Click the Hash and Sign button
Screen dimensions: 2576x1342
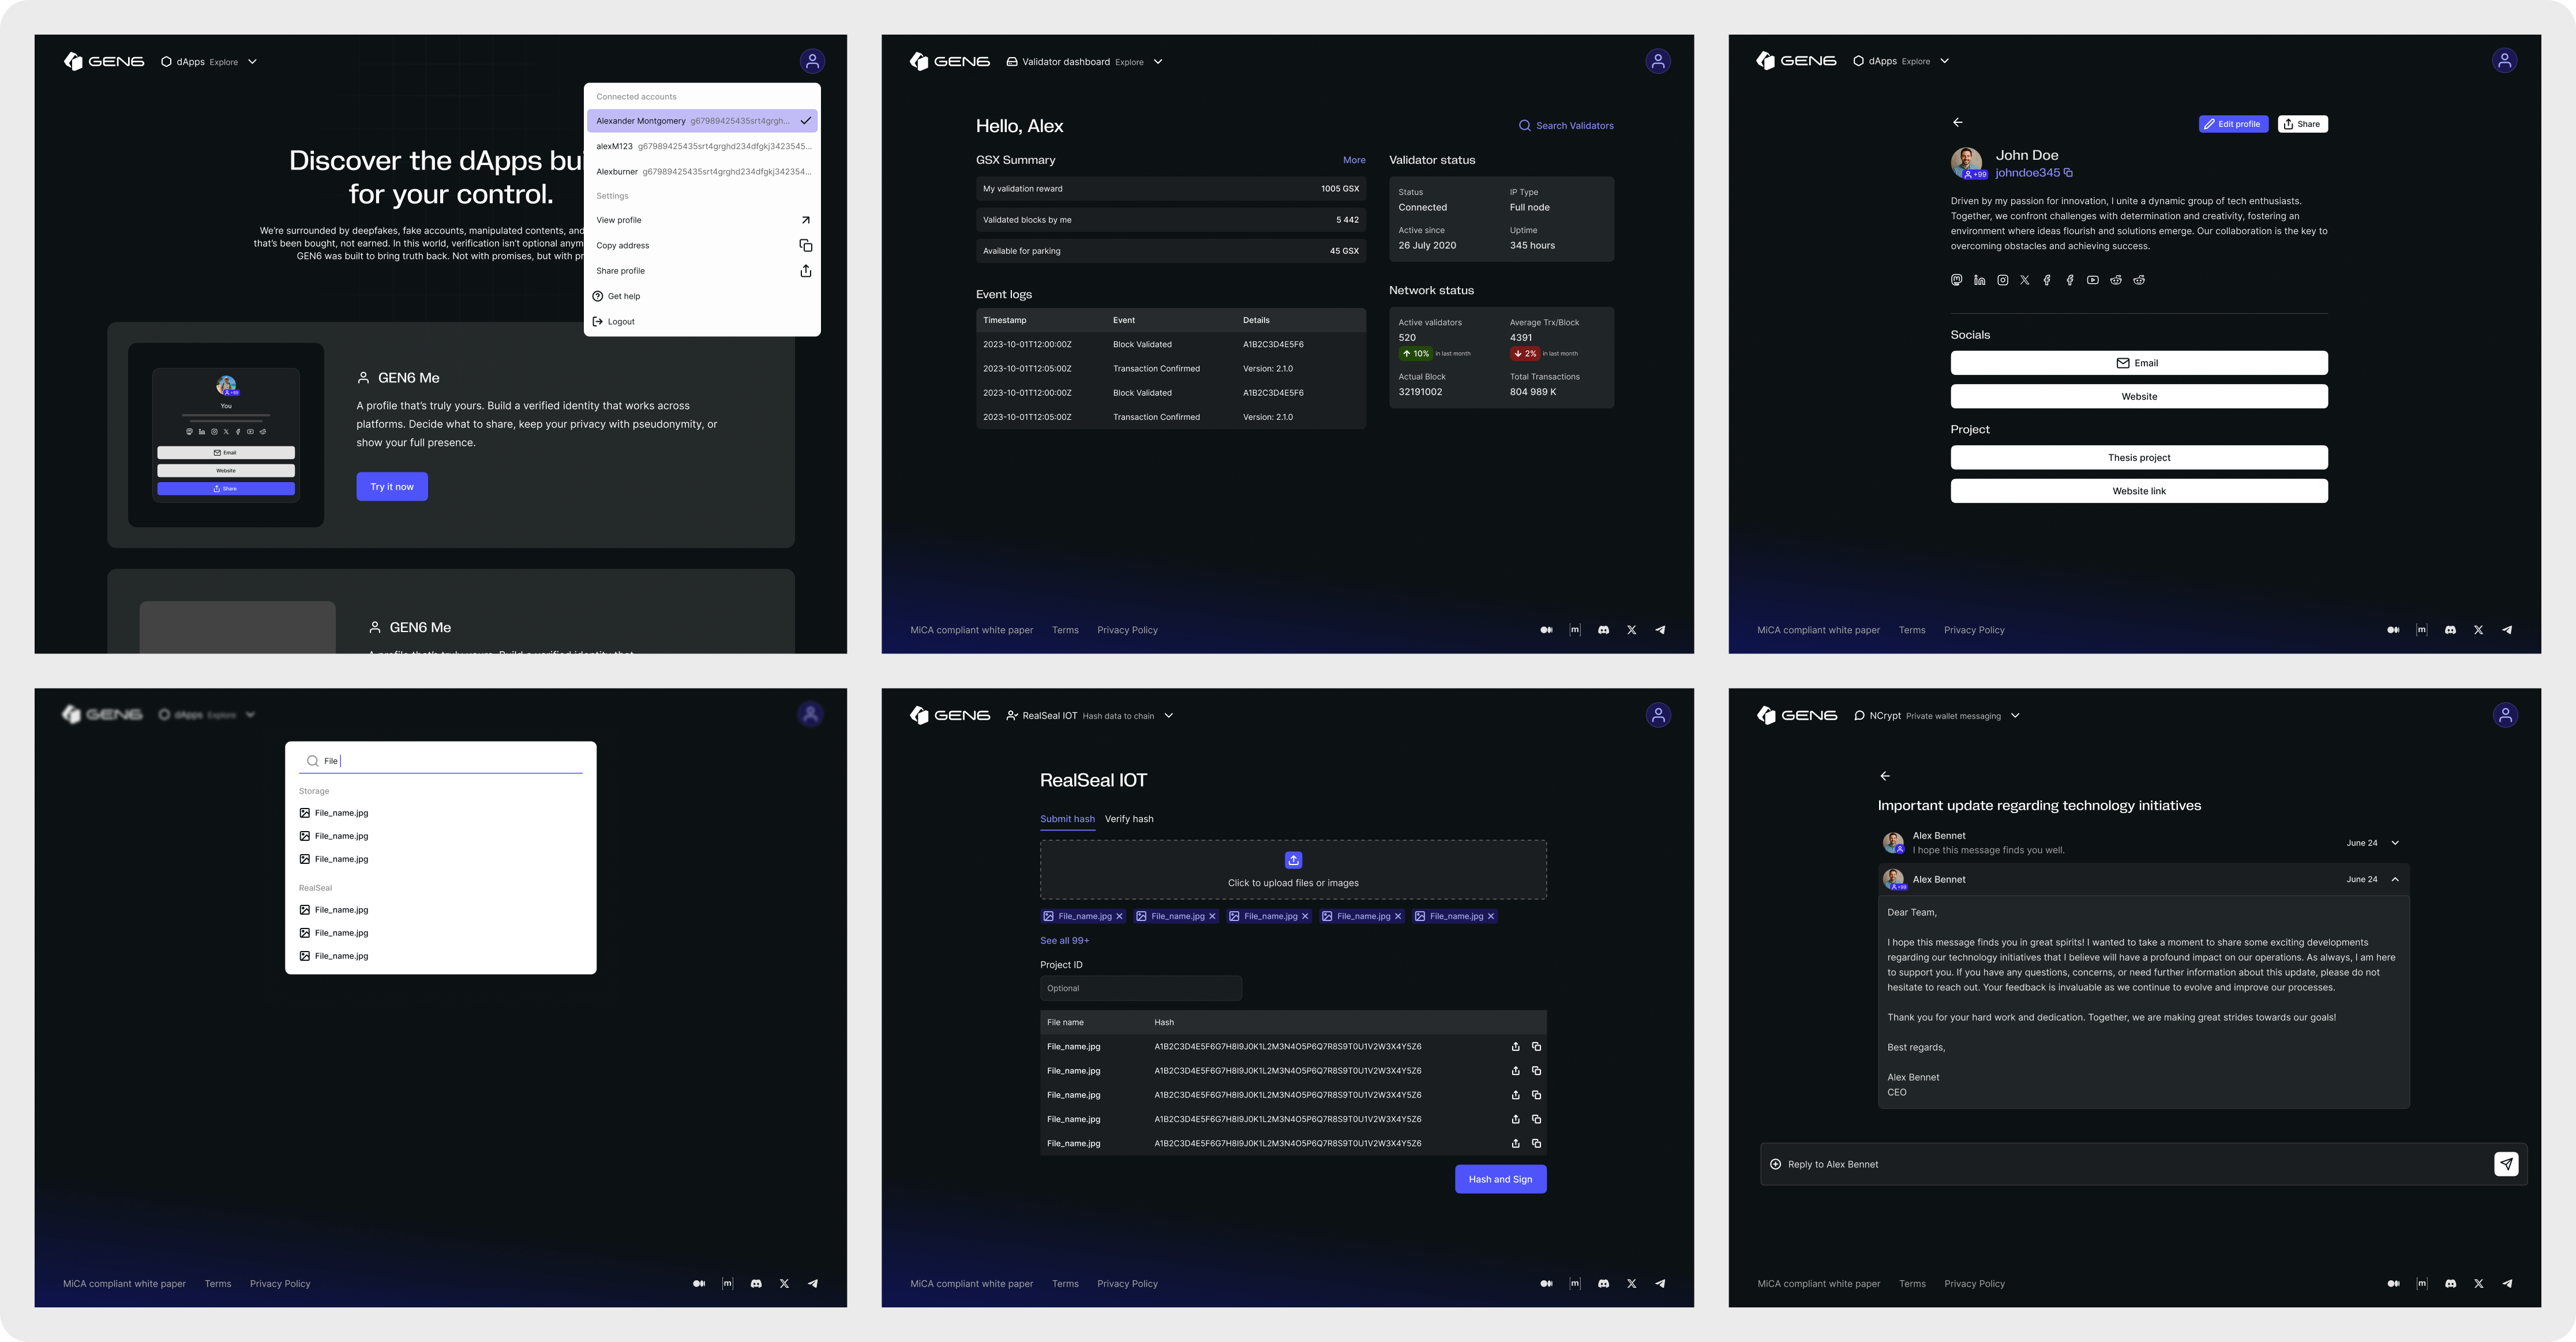pyautogui.click(x=1500, y=1179)
